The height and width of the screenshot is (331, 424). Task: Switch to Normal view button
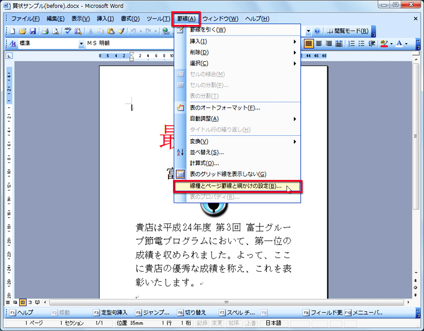[8, 302]
